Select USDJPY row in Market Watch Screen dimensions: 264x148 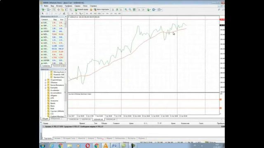coord(53,31)
